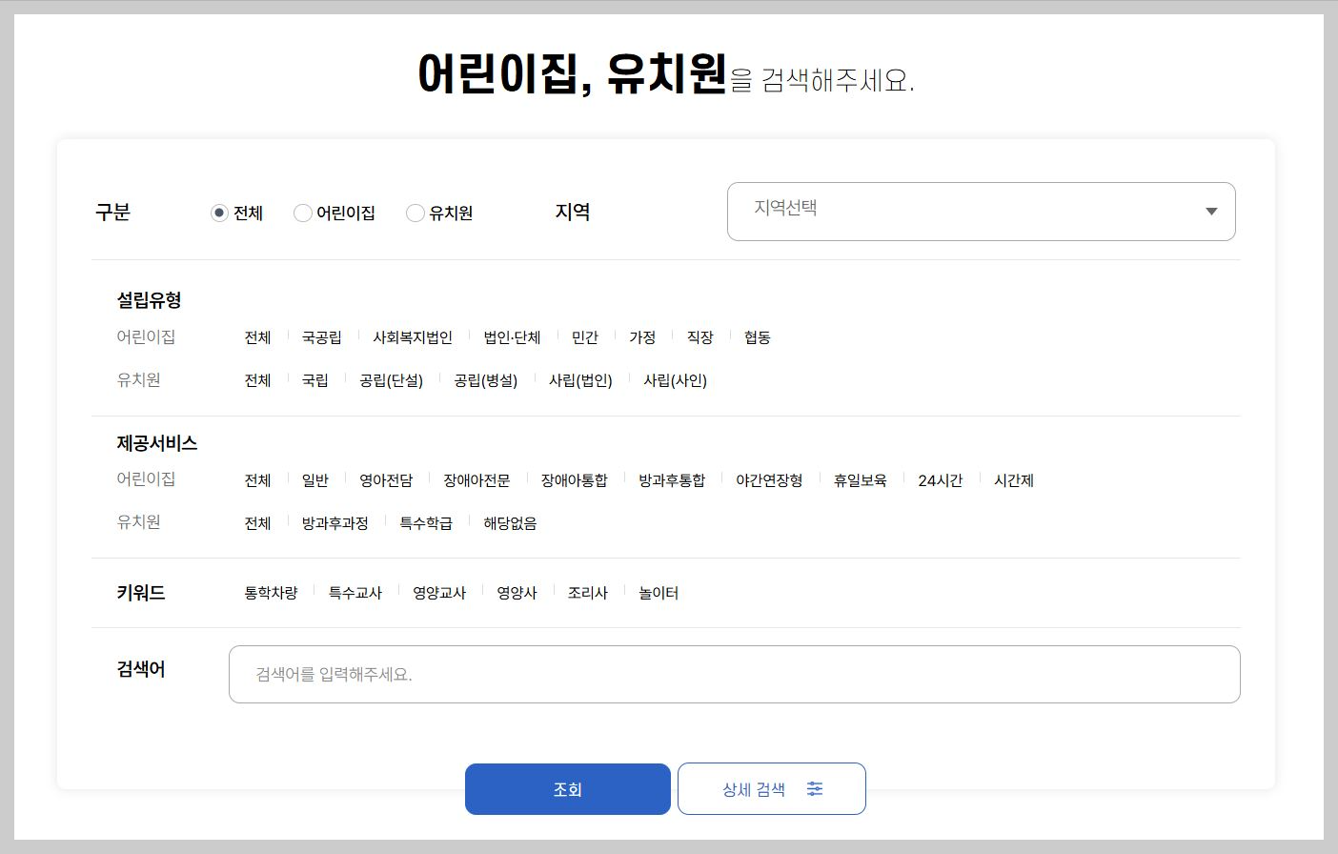The height and width of the screenshot is (854, 1338).
Task: Click the 통학차량 keyword filter
Action: pos(270,592)
